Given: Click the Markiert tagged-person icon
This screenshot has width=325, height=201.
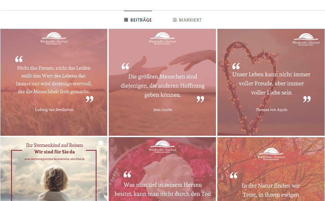Looking at the screenshot, I should pyautogui.click(x=175, y=20).
